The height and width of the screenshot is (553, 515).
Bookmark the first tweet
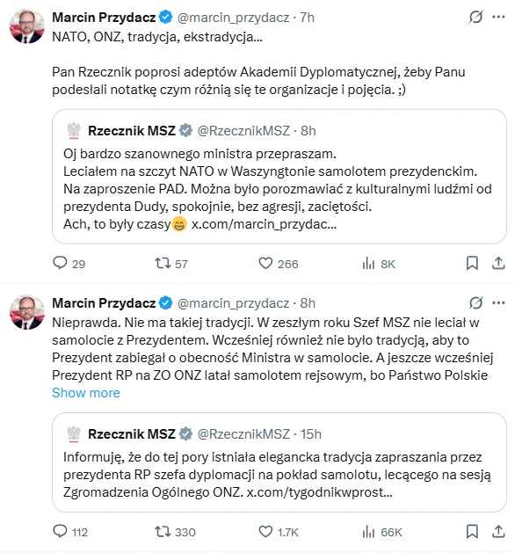tap(472, 263)
